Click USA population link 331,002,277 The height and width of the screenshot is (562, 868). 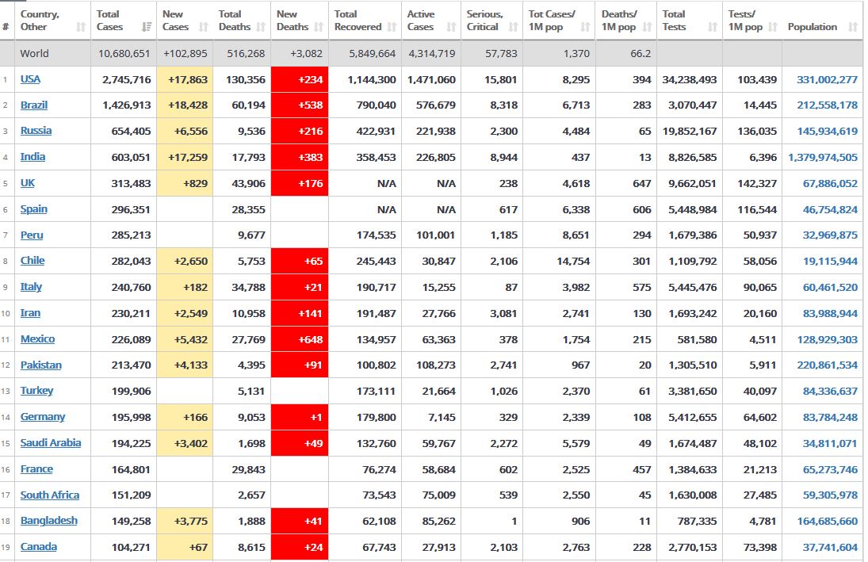(x=827, y=79)
